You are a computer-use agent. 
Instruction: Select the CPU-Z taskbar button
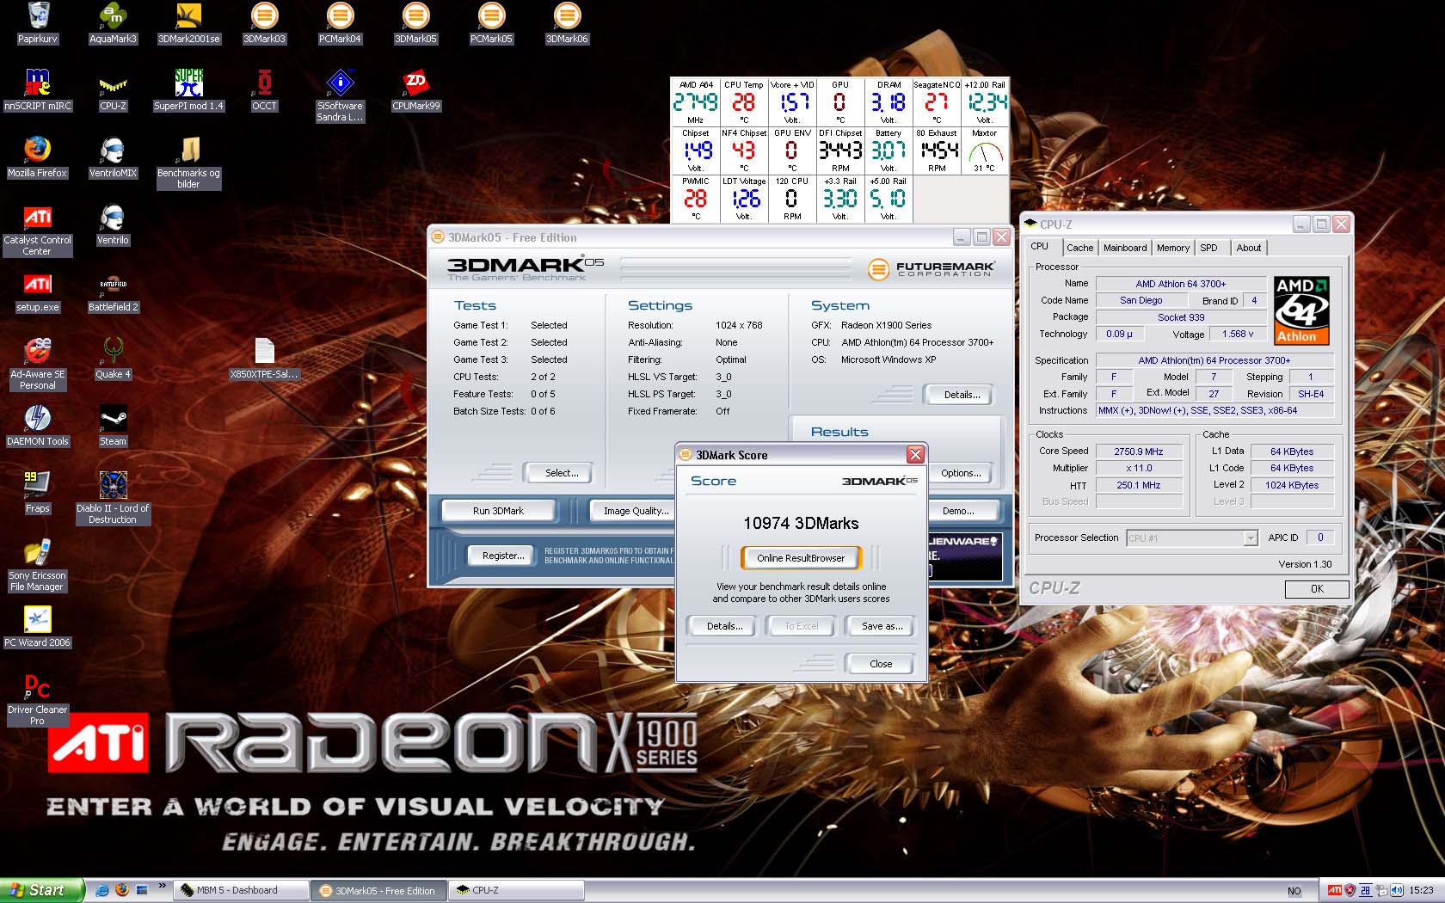(x=516, y=890)
